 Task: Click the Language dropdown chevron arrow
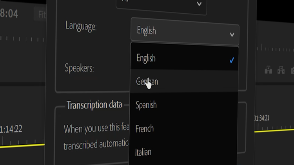(x=232, y=34)
